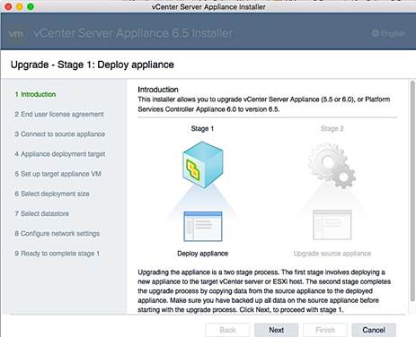The image size is (416, 337).
Task: Close the installer window with red button
Action: 8,6
